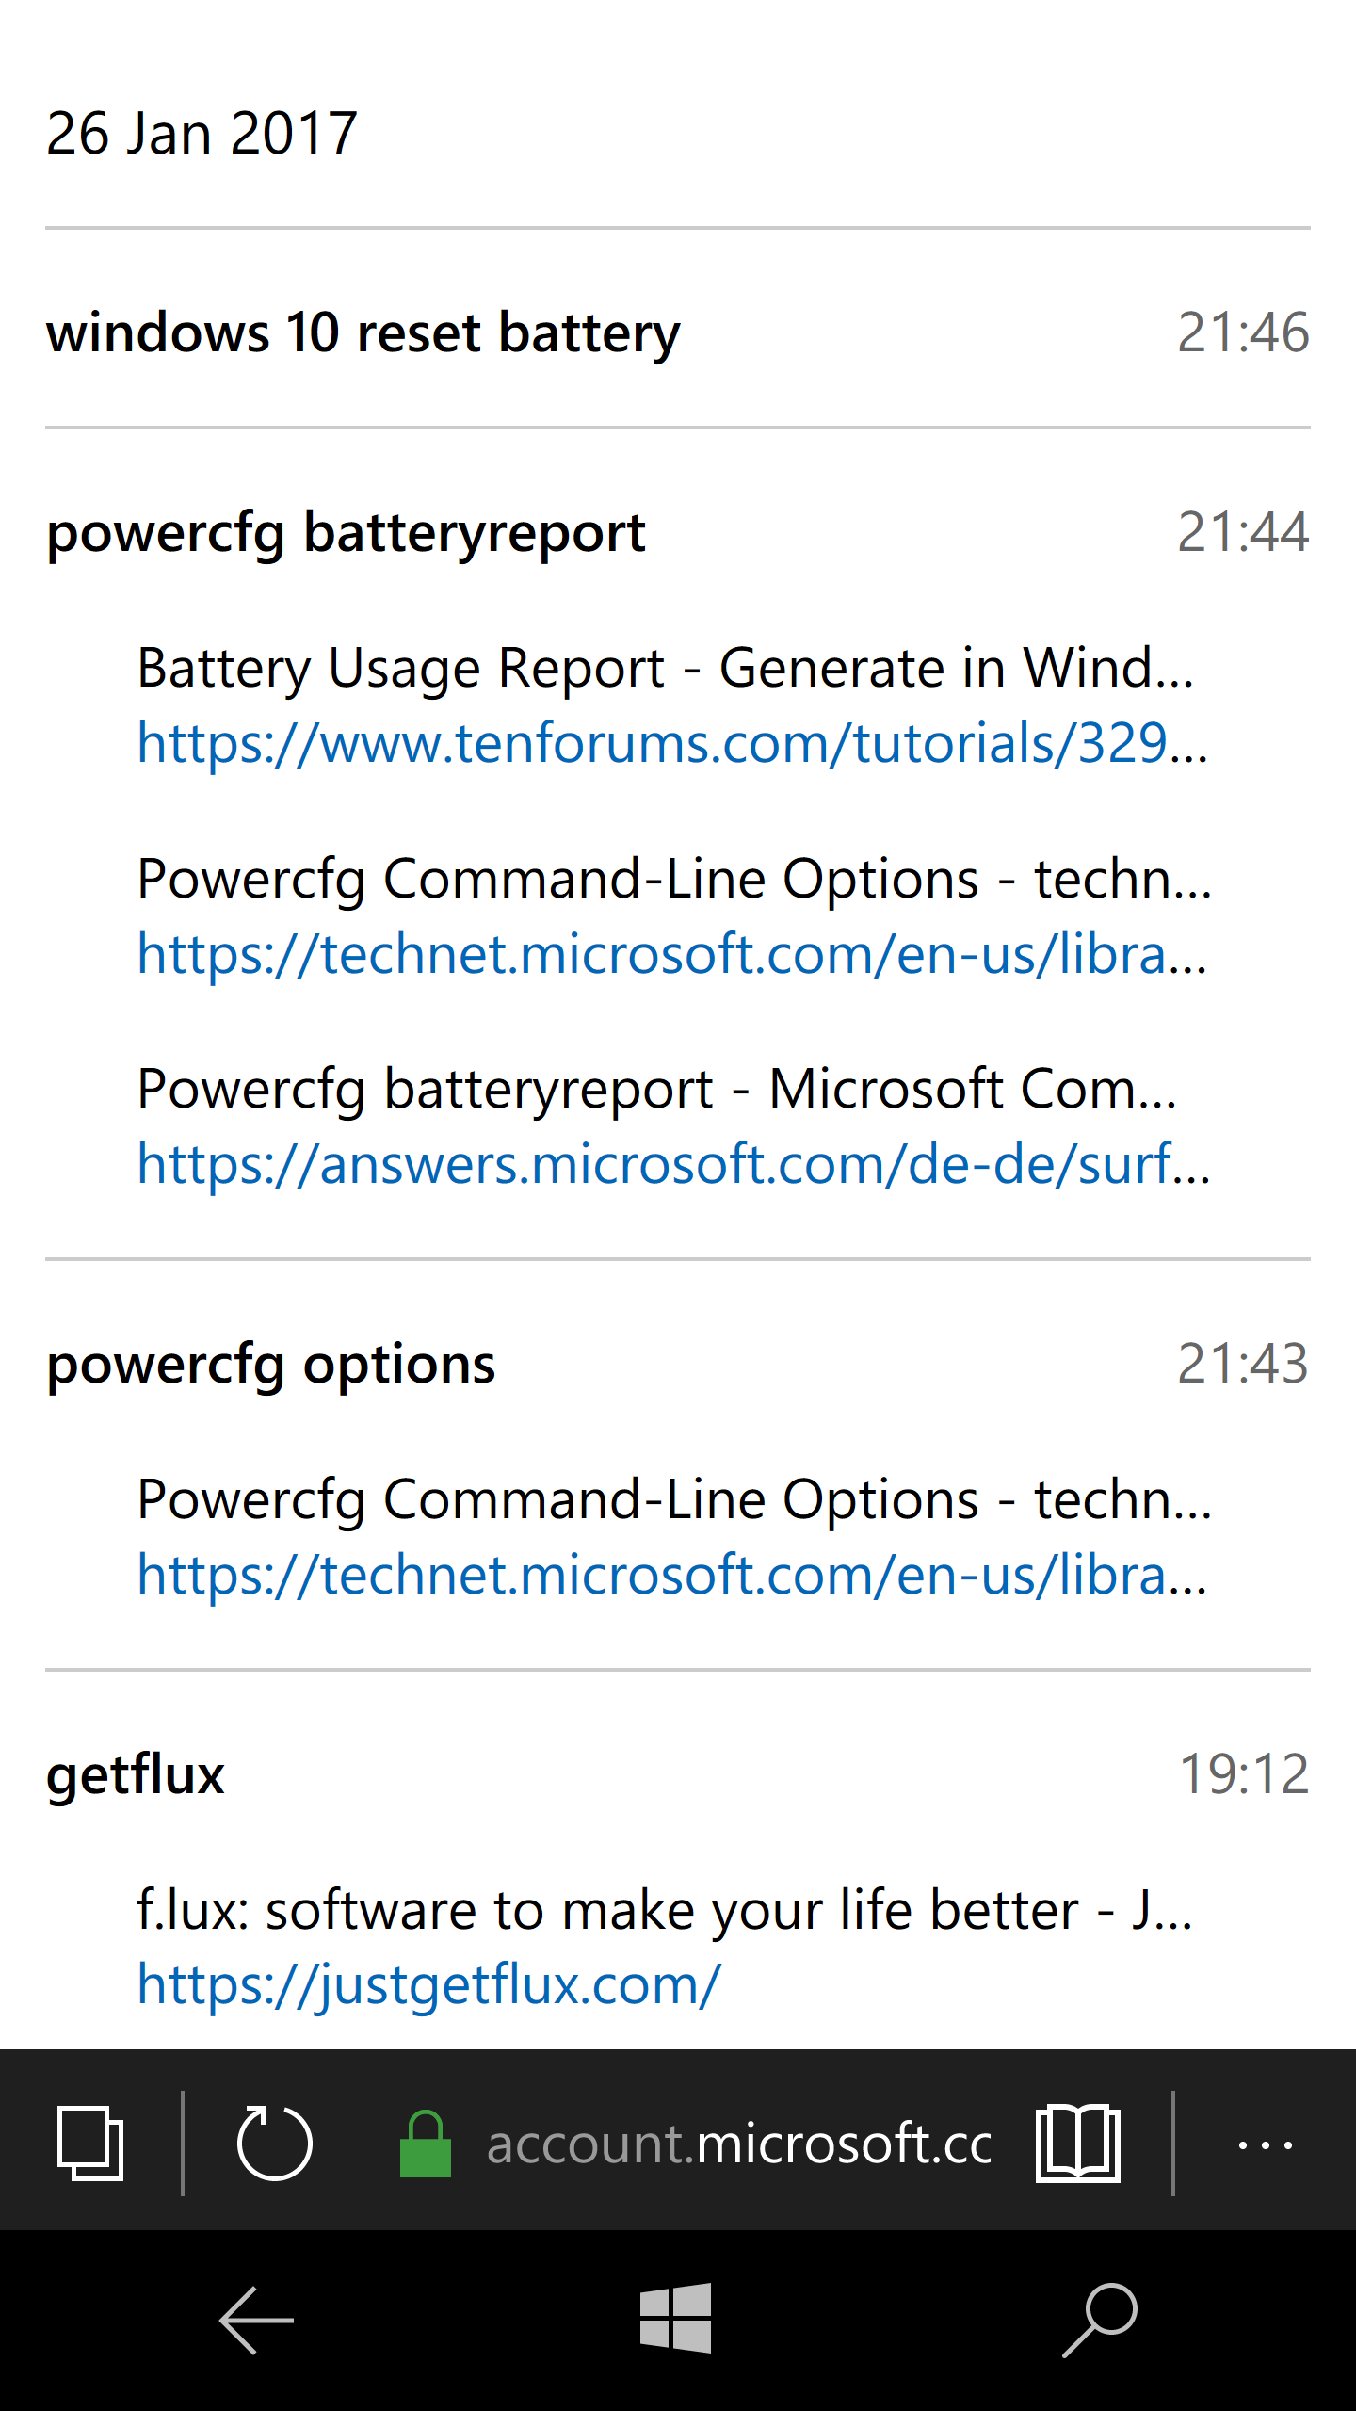
Task: Open answers.microsoft.com de-de link
Action: (674, 1164)
